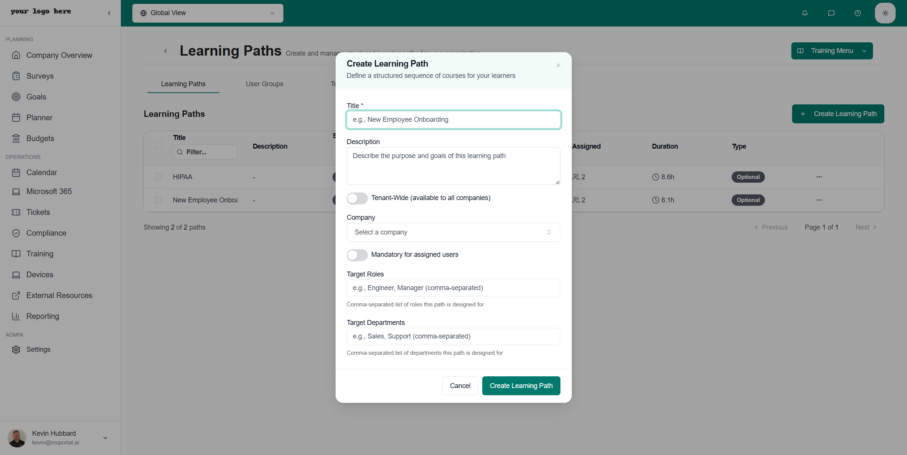907x455 pixels.
Task: Enable Mandatory for assigned users
Action: pyautogui.click(x=357, y=255)
